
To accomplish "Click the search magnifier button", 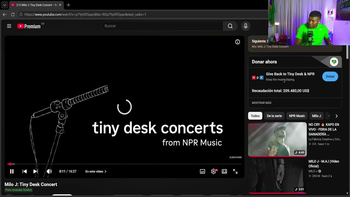I will click(230, 26).
